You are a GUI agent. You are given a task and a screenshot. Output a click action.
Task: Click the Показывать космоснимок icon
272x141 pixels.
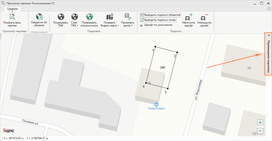[x=90, y=17]
